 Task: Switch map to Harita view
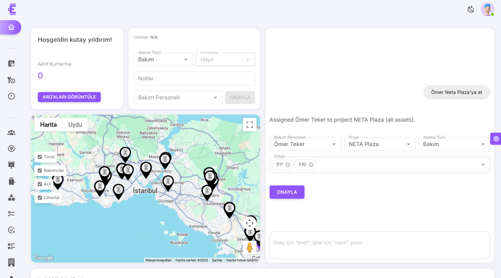tap(48, 125)
